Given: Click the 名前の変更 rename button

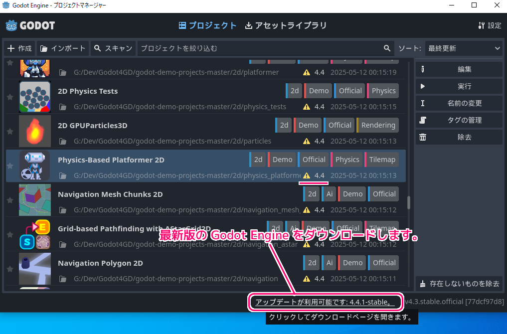Looking at the screenshot, I should tap(459, 103).
